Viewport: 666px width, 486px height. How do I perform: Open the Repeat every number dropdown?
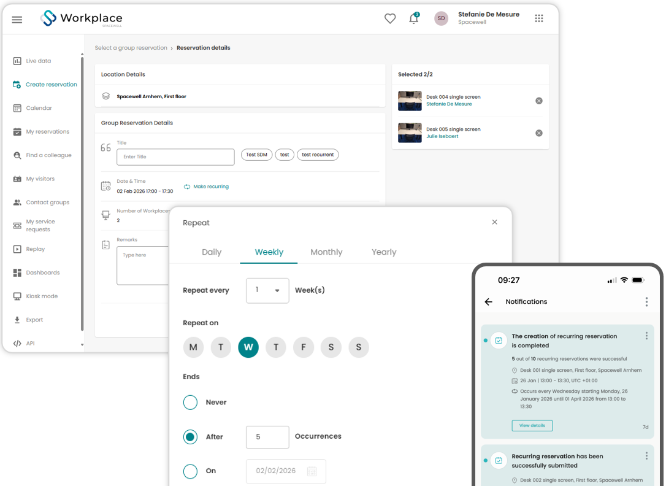point(267,291)
